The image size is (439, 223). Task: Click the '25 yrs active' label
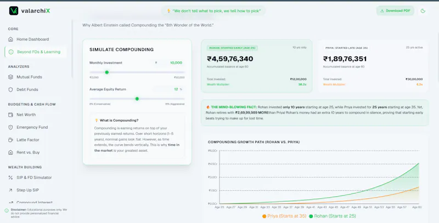[414, 48]
